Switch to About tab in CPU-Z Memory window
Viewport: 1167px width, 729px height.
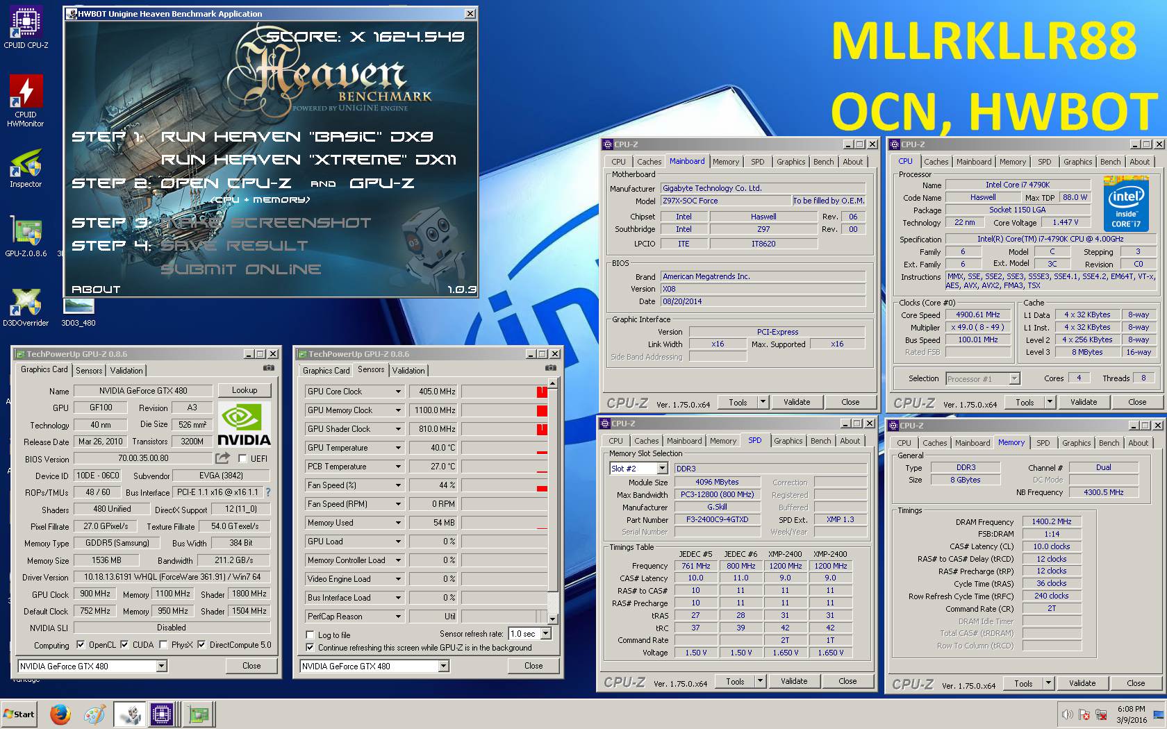click(x=1138, y=443)
